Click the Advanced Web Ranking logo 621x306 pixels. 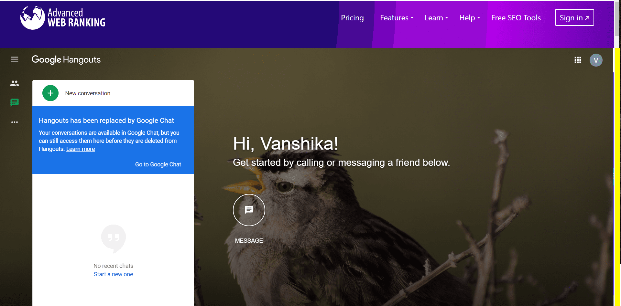pyautogui.click(x=63, y=18)
